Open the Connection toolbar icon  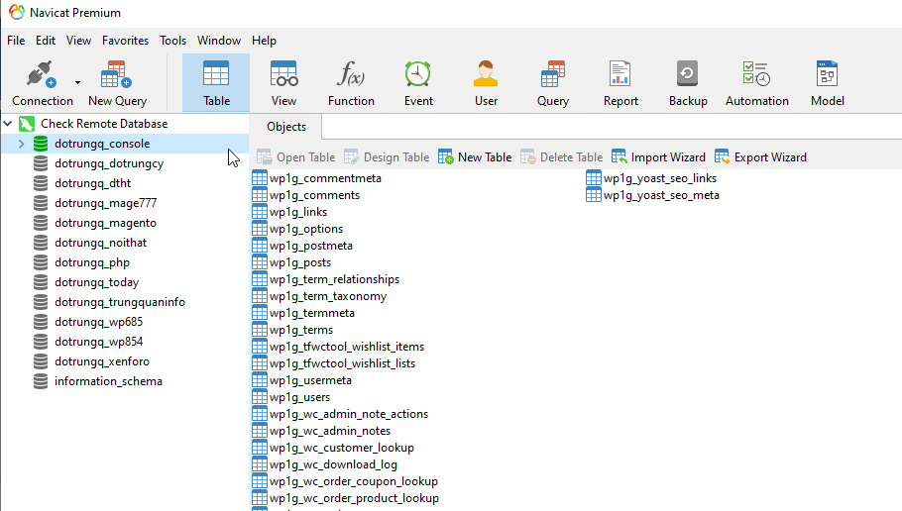pyautogui.click(x=41, y=75)
